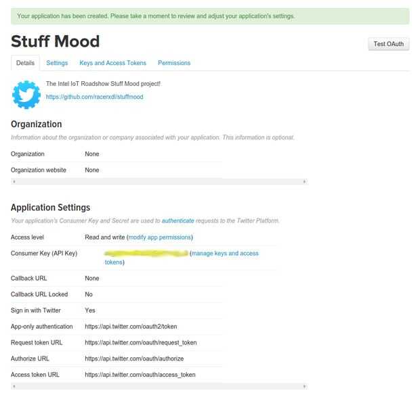Click the Organization table horizontal scrollbar track
The image size is (420, 395).
click(159, 181)
